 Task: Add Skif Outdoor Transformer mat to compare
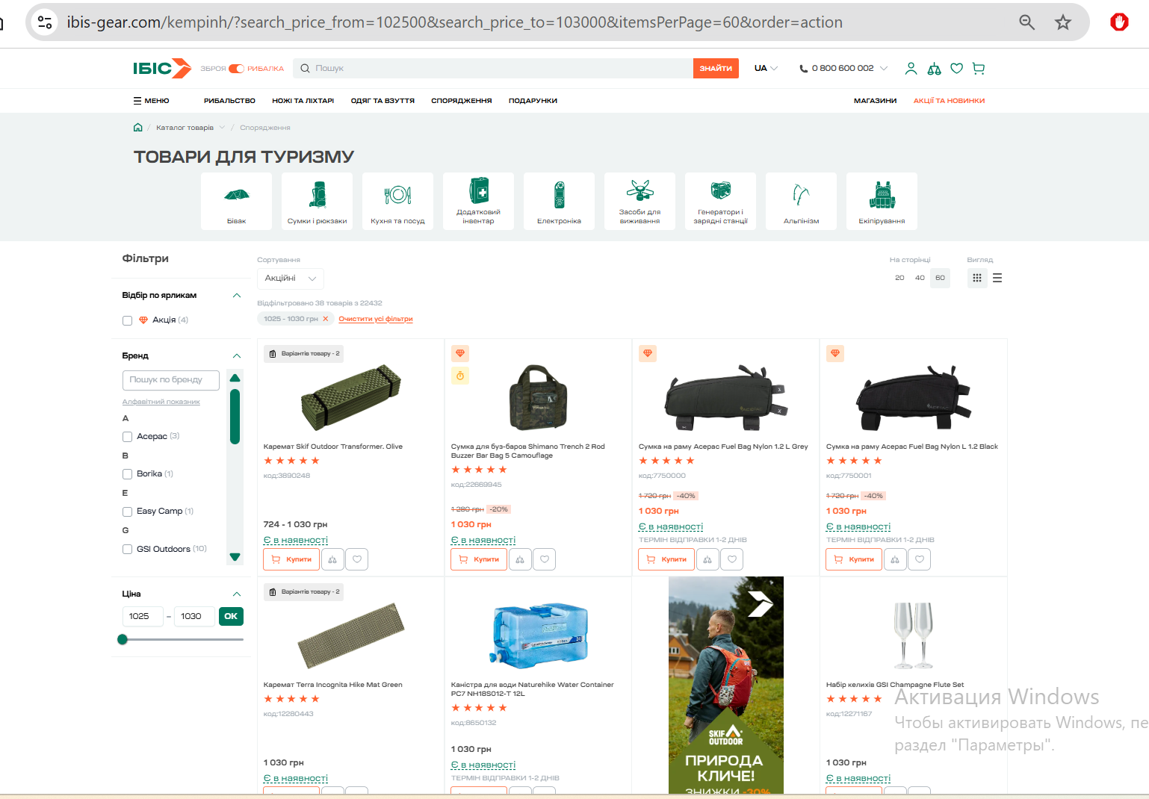332,559
